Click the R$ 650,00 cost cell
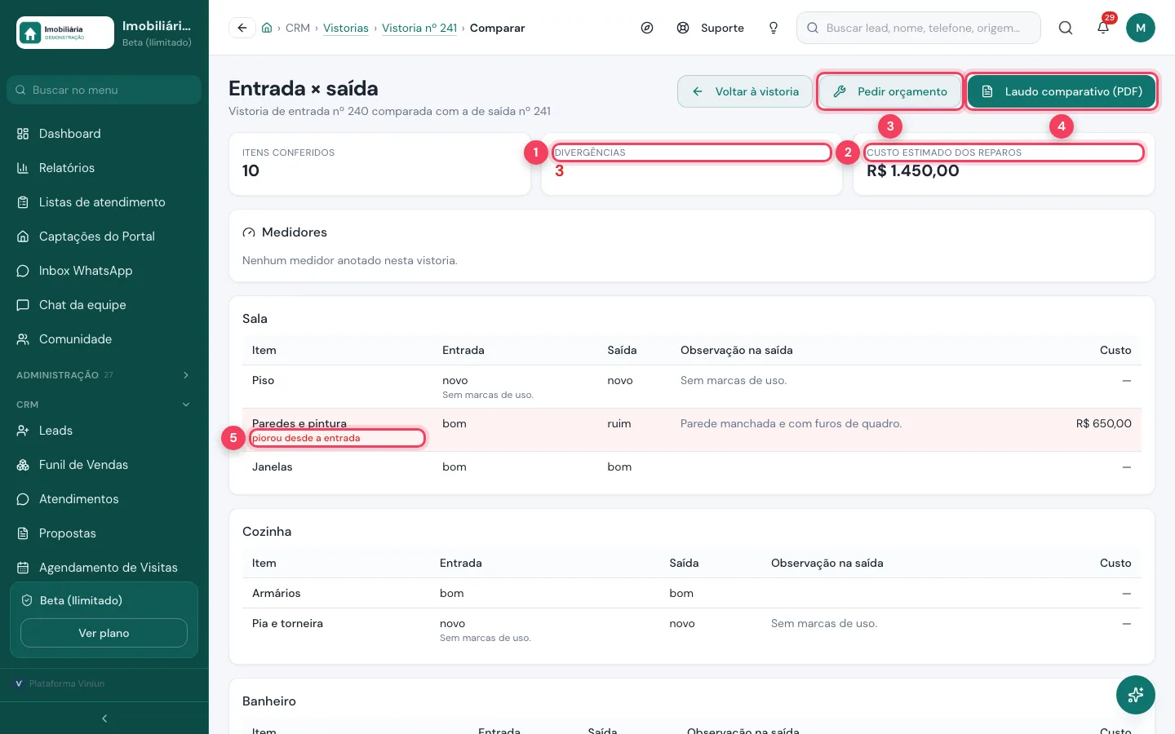 tap(1104, 423)
